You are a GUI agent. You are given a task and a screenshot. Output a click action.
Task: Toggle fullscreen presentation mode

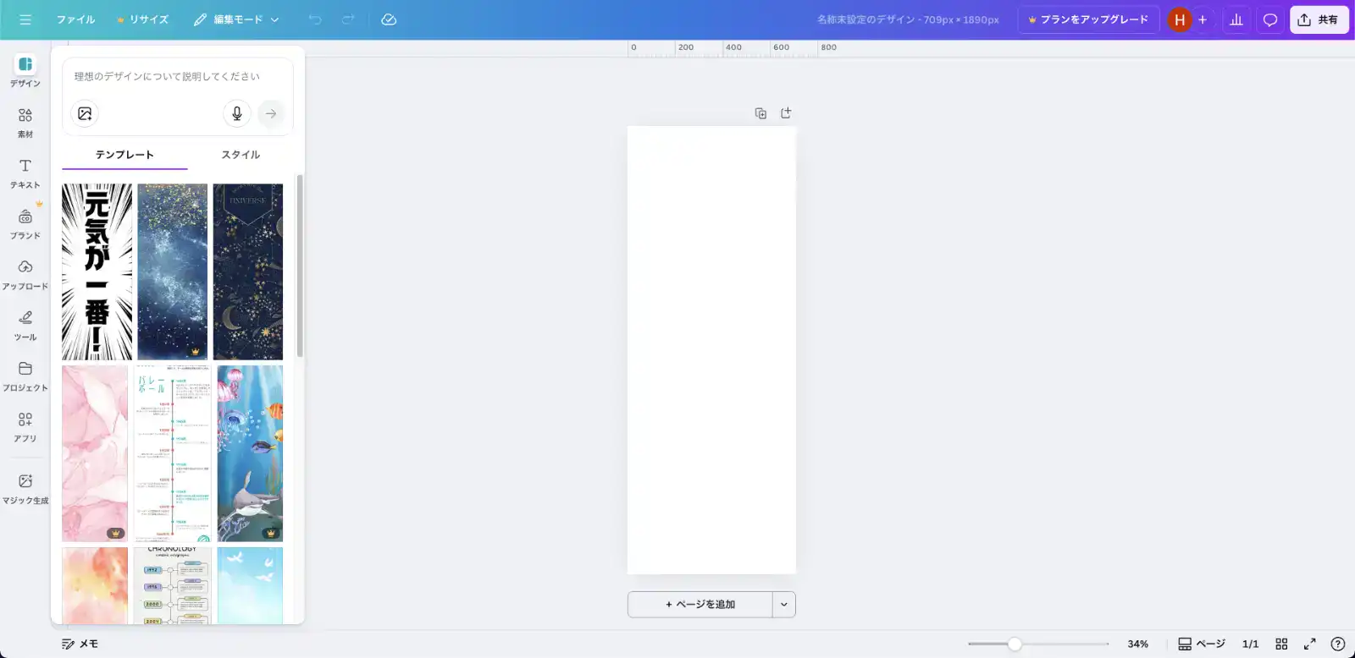tap(1309, 644)
